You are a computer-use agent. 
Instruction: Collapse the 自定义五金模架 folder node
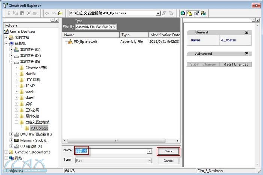click(x=17, y=122)
